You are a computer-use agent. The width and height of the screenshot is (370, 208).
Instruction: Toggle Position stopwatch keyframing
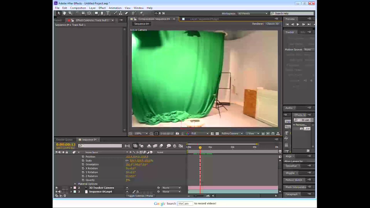(83, 157)
